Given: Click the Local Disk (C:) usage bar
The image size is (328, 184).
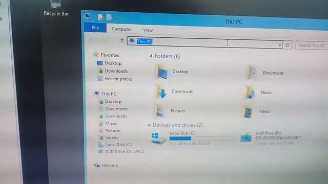Looking at the screenshot, I should pos(201,139).
